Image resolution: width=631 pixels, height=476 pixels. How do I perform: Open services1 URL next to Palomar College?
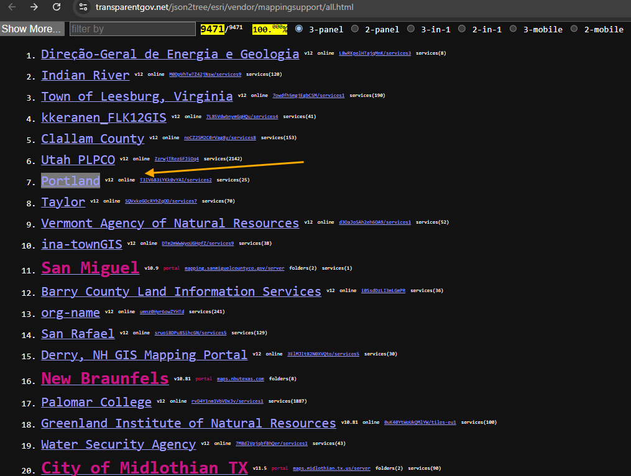[228, 401]
